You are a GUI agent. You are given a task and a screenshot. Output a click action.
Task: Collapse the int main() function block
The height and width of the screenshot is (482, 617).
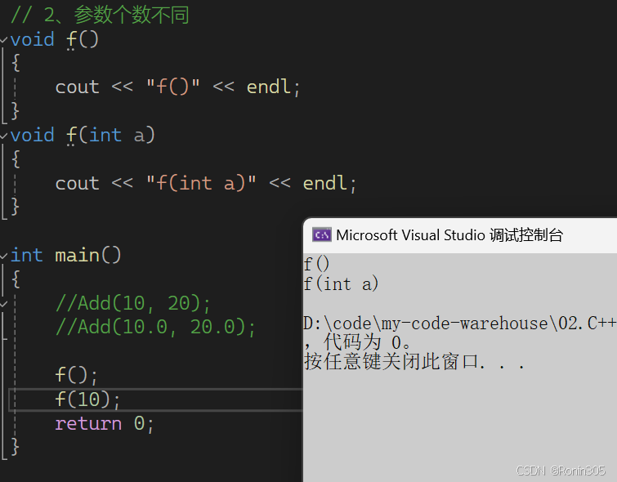[3, 256]
